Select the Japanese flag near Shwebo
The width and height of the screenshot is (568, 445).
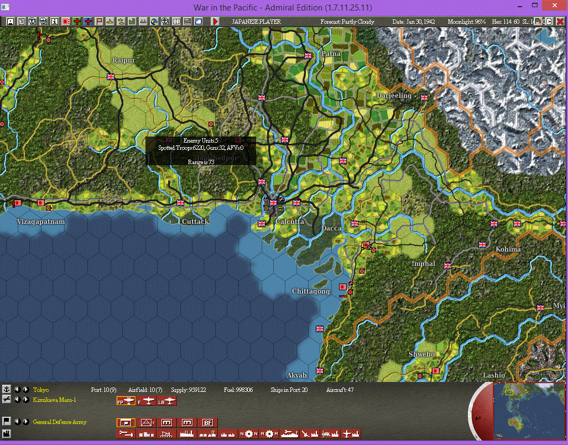pyautogui.click(x=436, y=370)
